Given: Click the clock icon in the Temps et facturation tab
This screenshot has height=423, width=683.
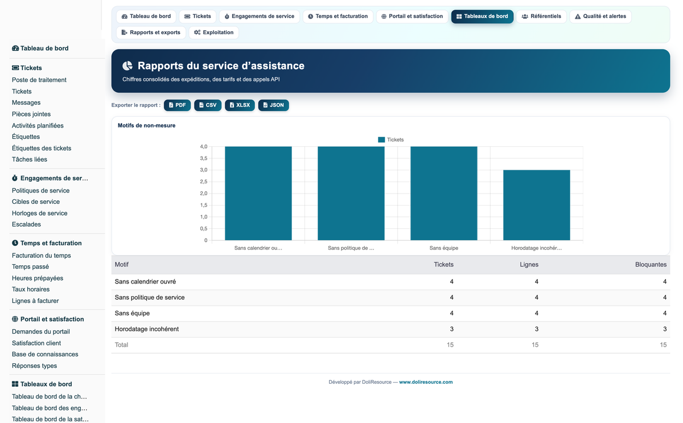Looking at the screenshot, I should point(311,17).
